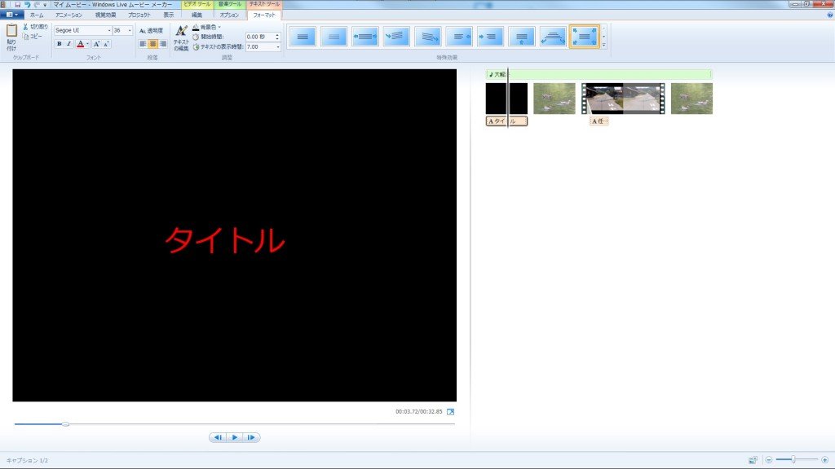This screenshot has height=469, width=835.
Task: Click the preview seek bar handle
Action: [65, 423]
